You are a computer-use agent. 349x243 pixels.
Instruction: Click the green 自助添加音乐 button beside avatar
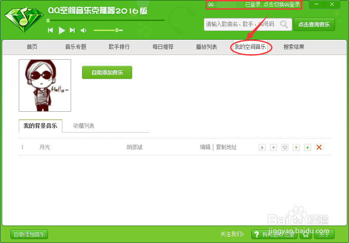coord(107,72)
